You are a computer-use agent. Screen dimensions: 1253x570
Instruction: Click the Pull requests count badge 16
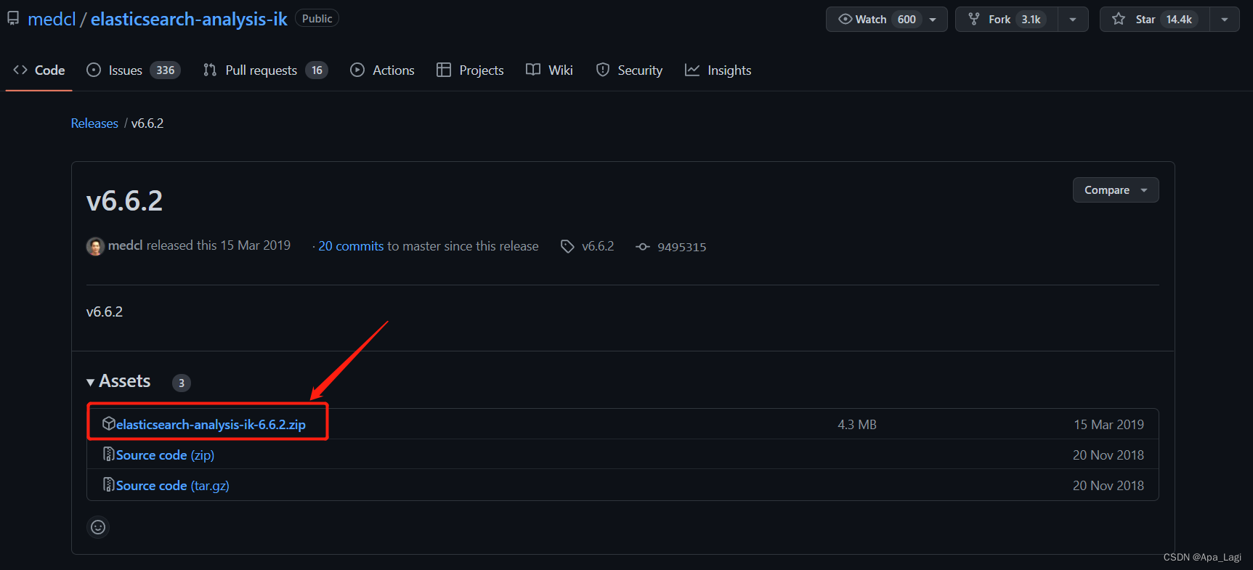point(317,70)
